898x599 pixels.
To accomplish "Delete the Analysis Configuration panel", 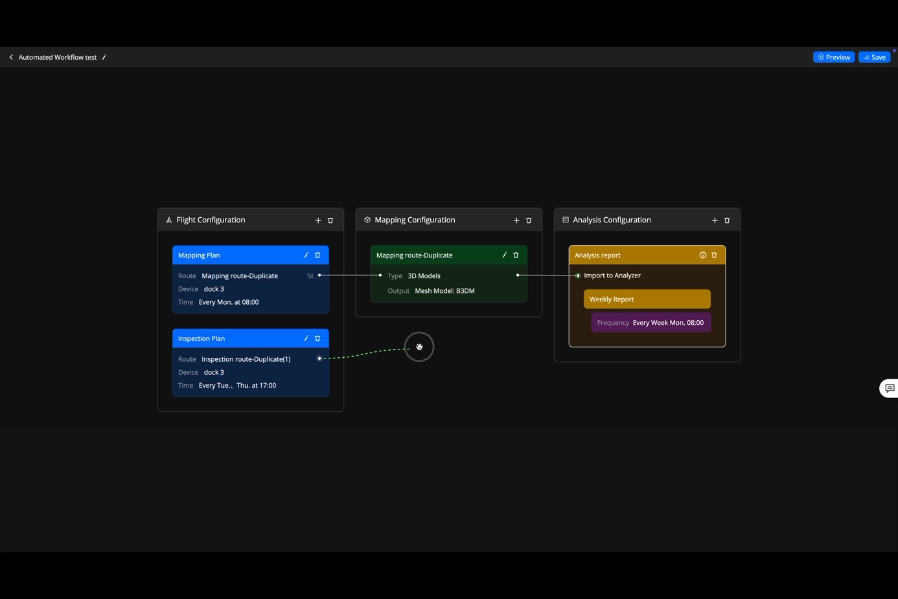I will (727, 220).
